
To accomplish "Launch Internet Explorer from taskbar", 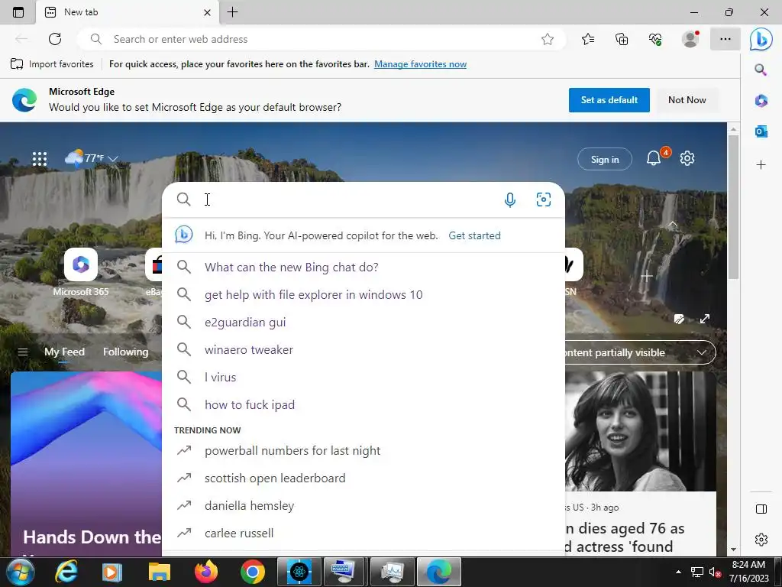I will 66,572.
